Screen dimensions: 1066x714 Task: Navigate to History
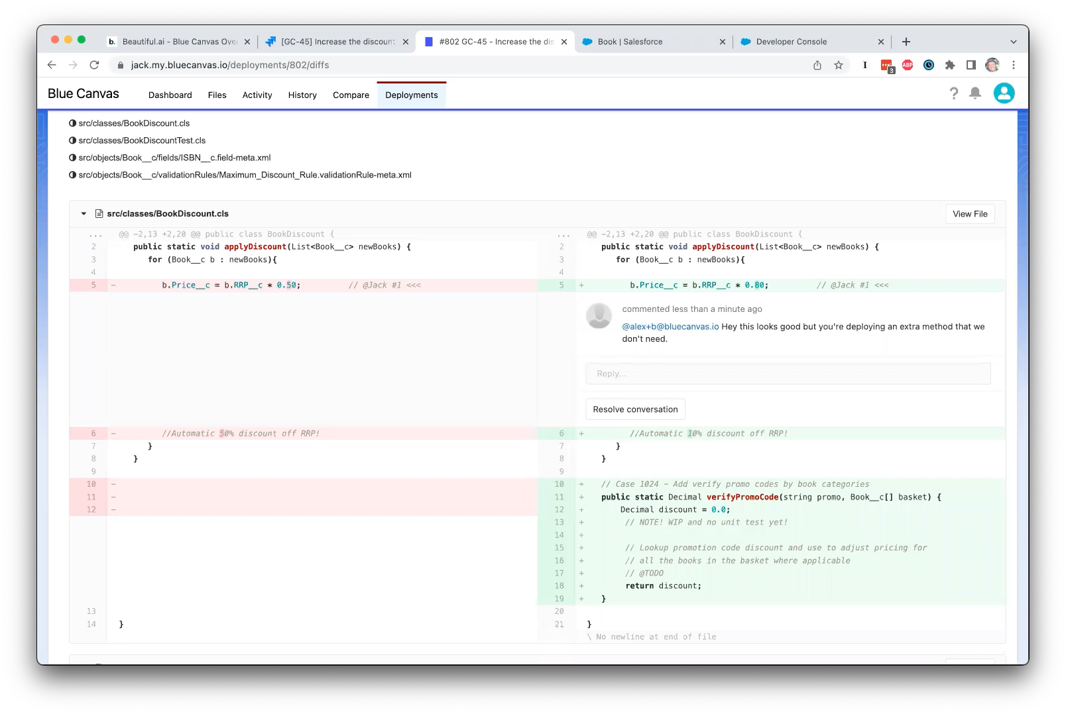[x=302, y=95]
